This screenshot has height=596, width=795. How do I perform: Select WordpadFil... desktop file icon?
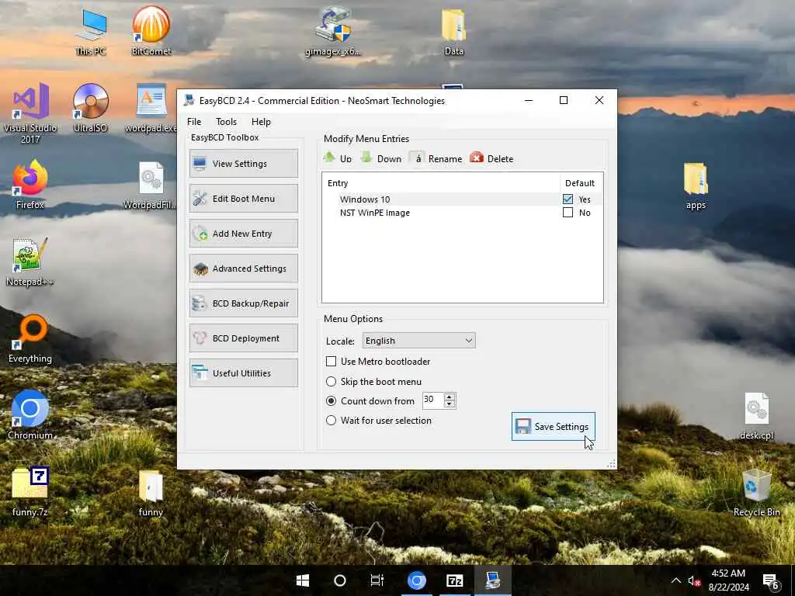(151, 185)
